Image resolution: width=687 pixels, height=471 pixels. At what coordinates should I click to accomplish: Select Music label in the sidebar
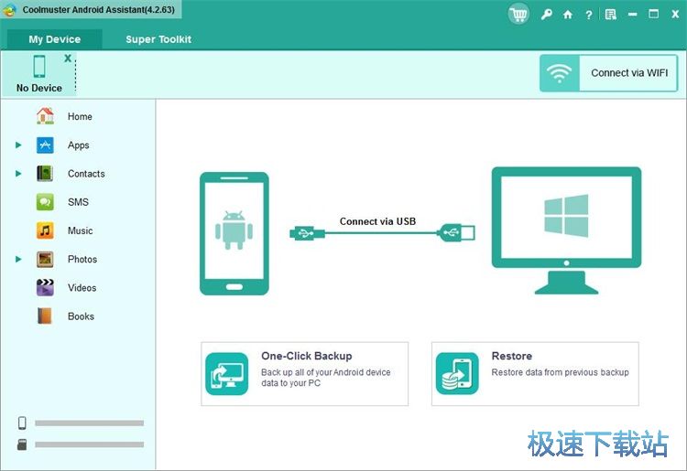point(81,230)
